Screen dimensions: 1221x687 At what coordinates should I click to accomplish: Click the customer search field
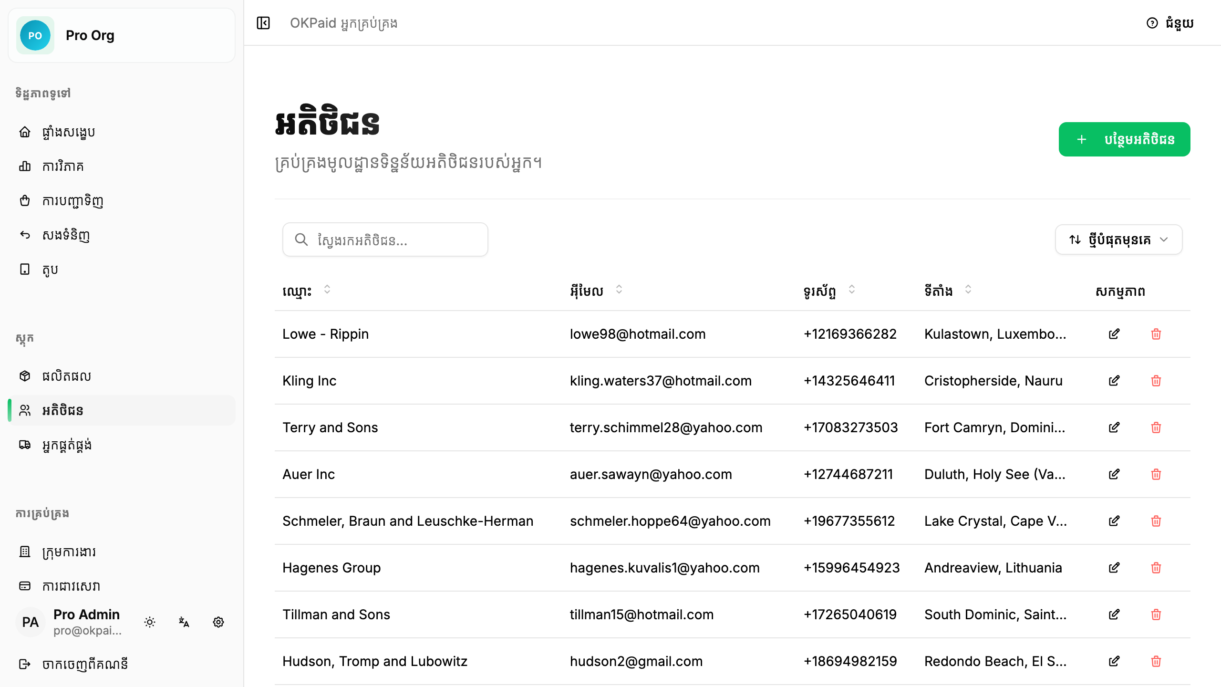385,239
